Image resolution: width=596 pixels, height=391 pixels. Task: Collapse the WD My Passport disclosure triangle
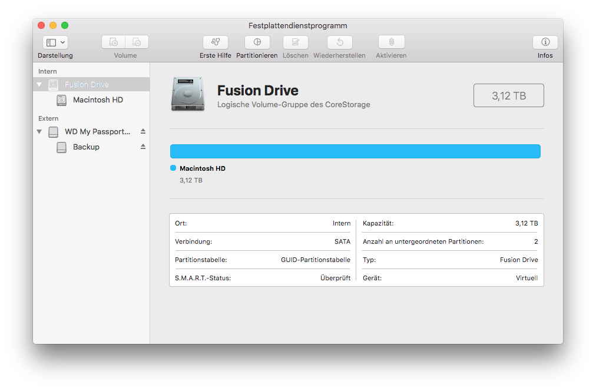[39, 132]
